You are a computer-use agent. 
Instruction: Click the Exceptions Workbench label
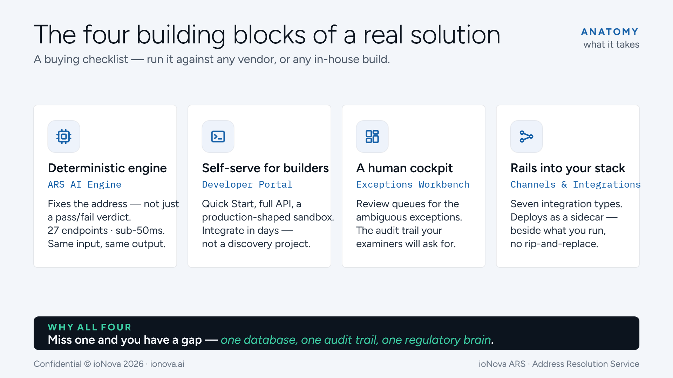pyautogui.click(x=413, y=184)
